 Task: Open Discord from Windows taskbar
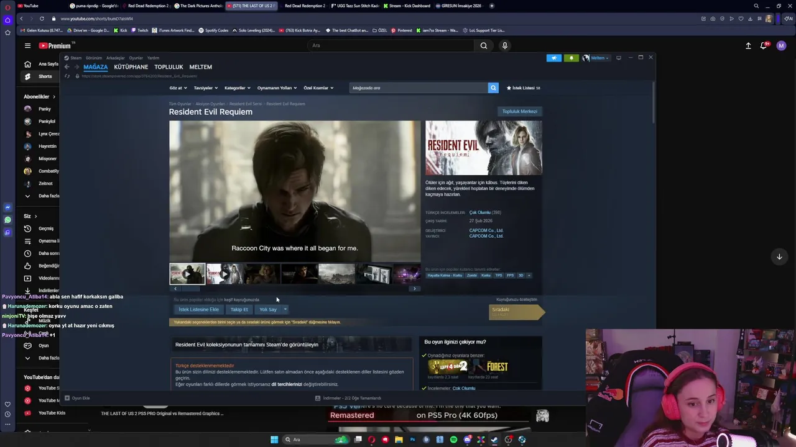point(467,440)
